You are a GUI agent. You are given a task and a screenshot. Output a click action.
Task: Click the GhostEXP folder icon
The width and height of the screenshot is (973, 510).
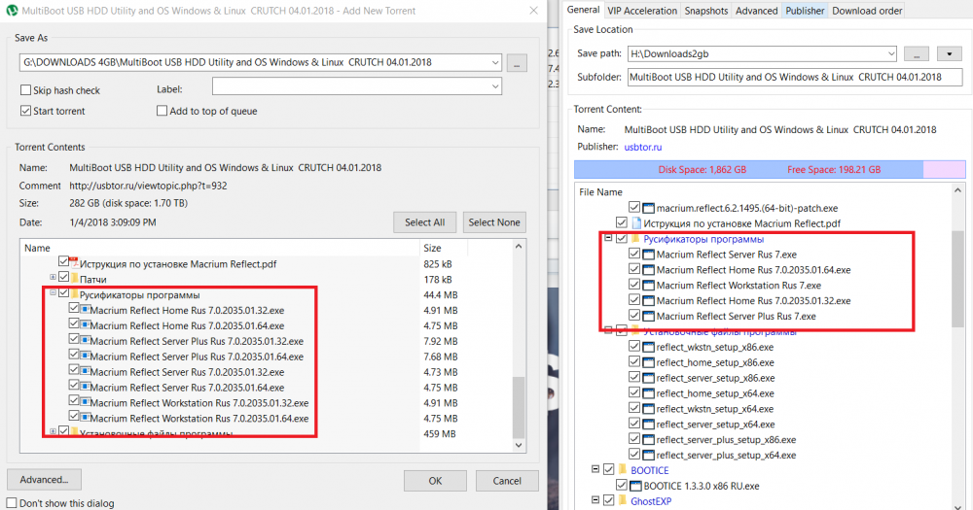(623, 500)
